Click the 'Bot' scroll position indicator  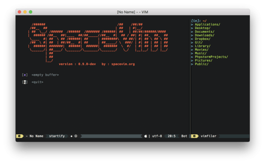[x=184, y=136]
